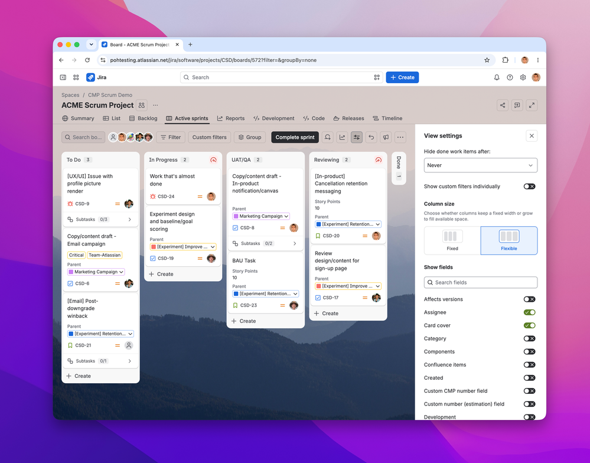Open Jira settings gear icon
This screenshot has height=463, width=590.
tap(523, 77)
